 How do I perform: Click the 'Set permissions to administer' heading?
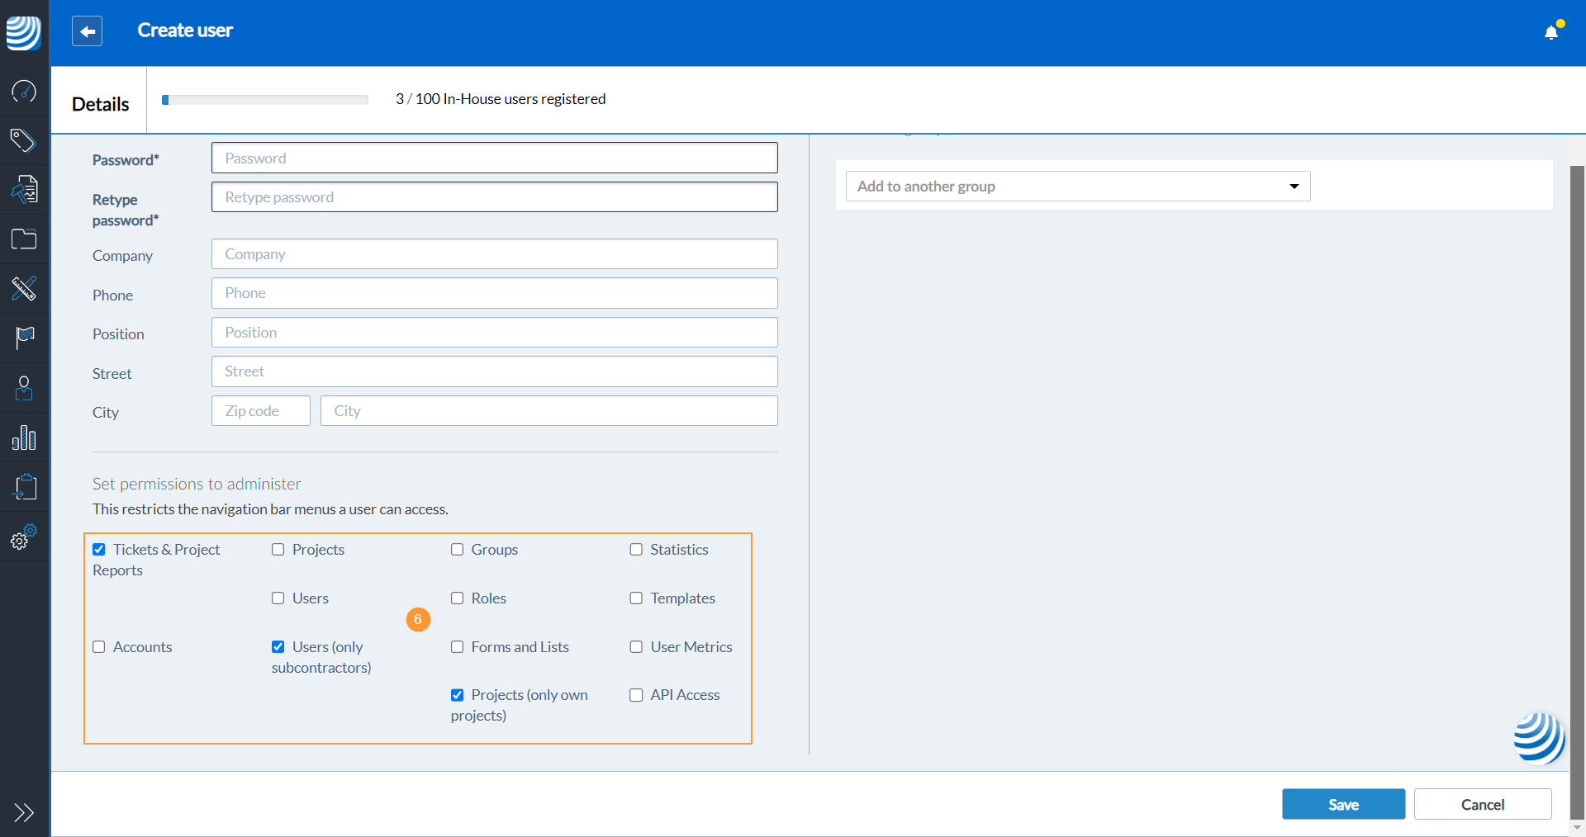pos(197,484)
